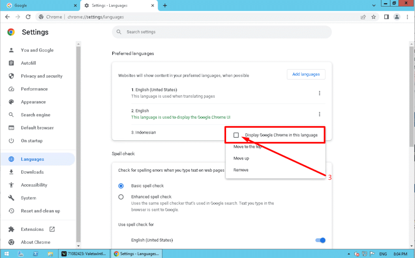
Task: Click the Extensions puzzle piece icon
Action: click(x=11, y=229)
